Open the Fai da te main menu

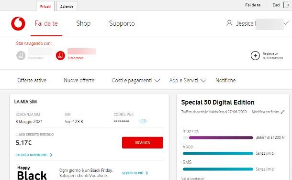(46, 23)
